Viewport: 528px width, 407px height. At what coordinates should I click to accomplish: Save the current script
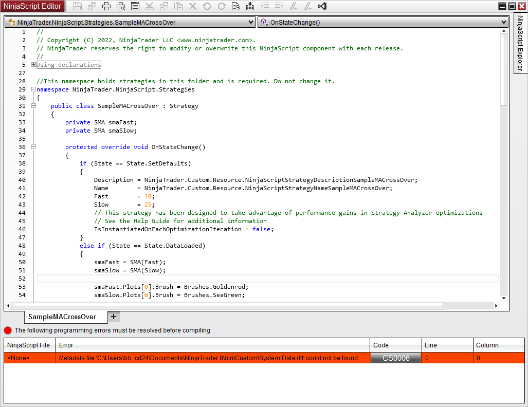(x=77, y=6)
